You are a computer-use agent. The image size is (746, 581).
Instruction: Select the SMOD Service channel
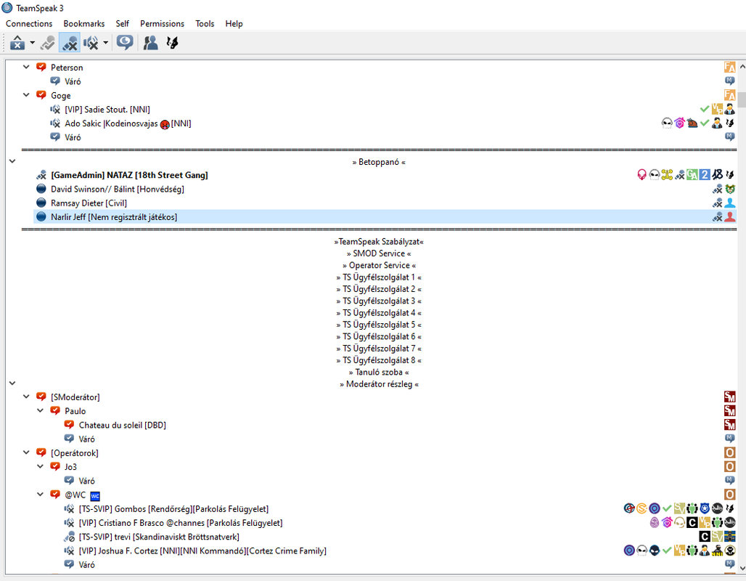(379, 253)
